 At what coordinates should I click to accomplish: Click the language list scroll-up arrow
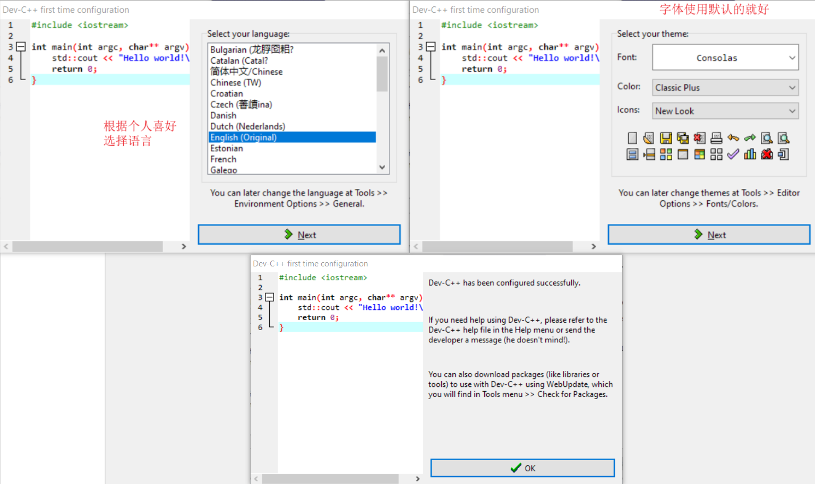(x=382, y=50)
